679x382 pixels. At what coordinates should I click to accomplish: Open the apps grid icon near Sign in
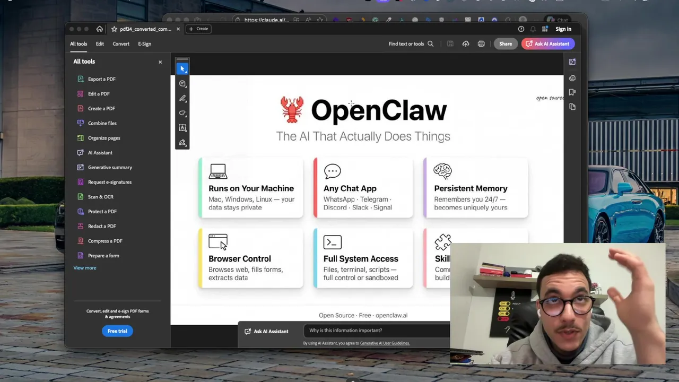point(545,29)
